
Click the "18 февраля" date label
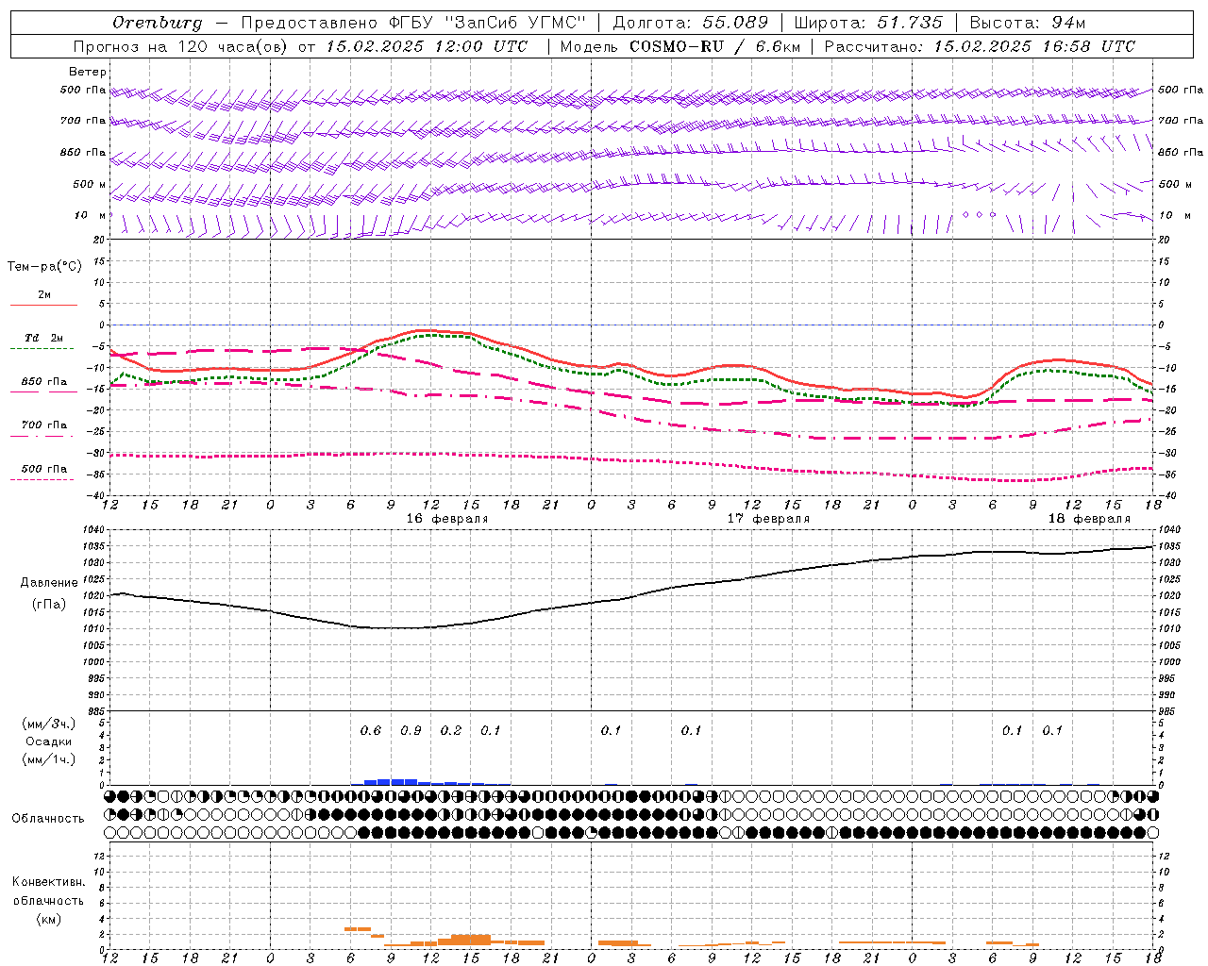tap(1089, 519)
